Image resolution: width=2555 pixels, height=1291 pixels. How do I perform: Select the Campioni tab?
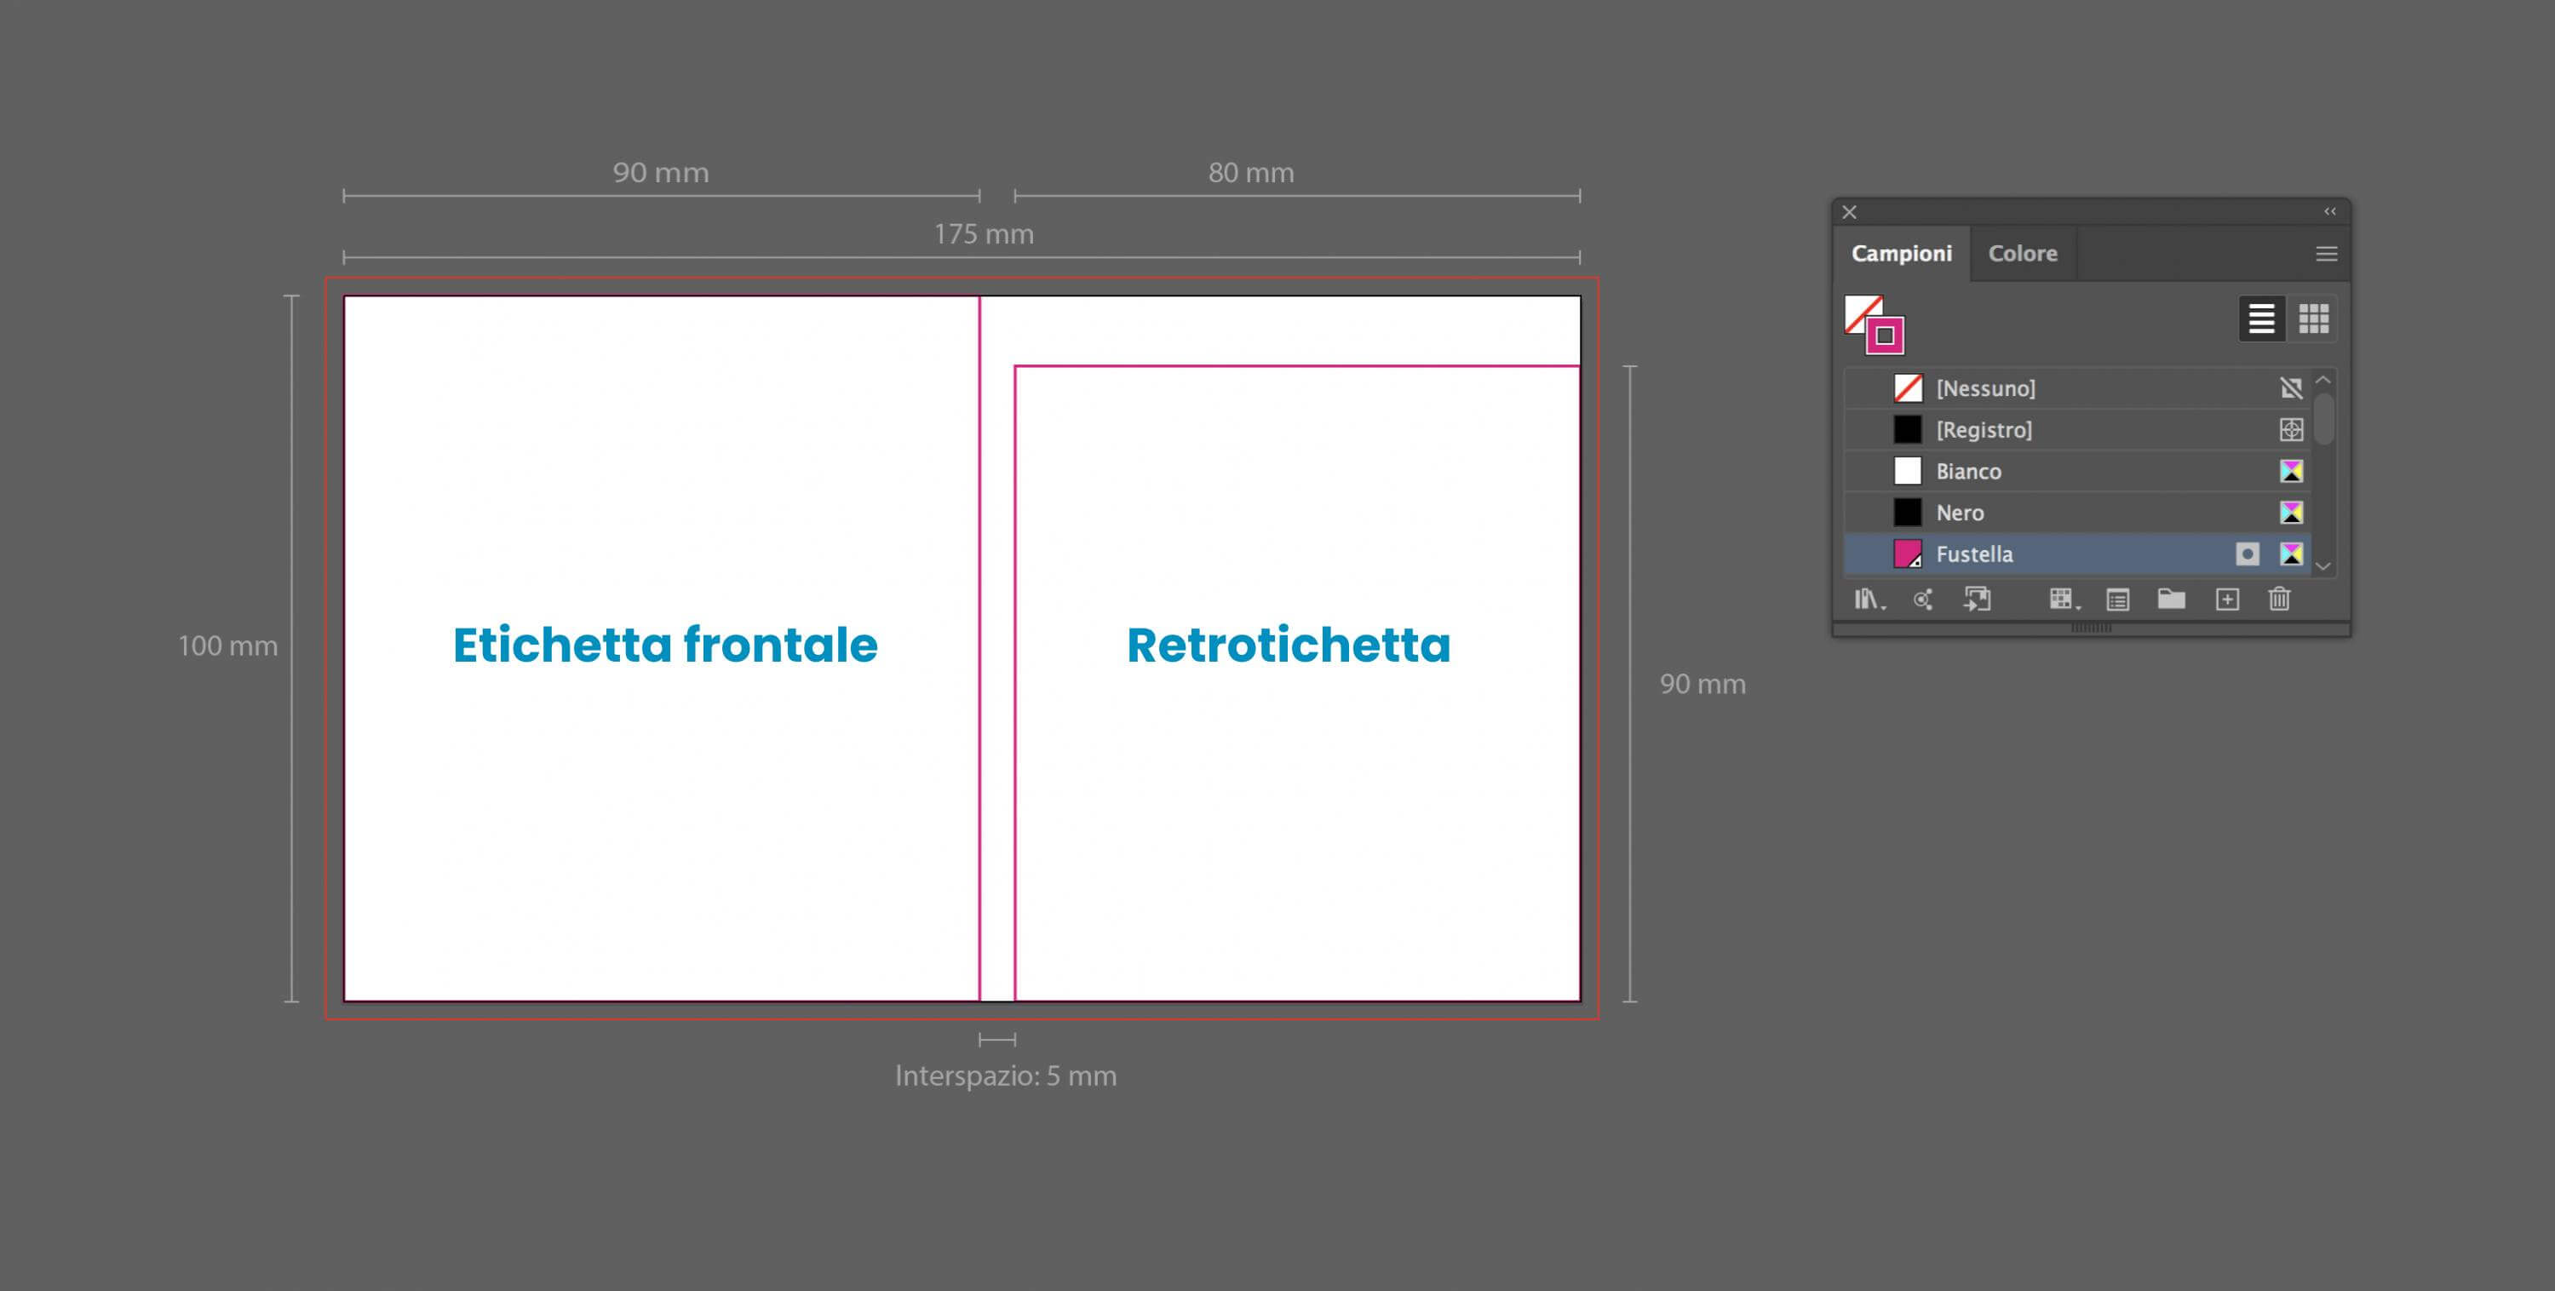click(1902, 254)
